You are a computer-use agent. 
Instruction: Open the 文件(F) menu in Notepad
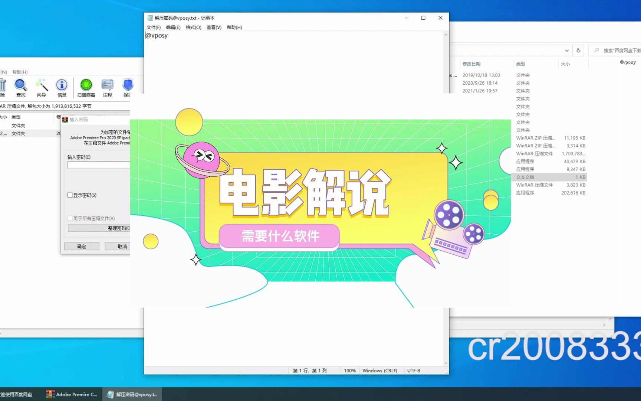coord(154,27)
